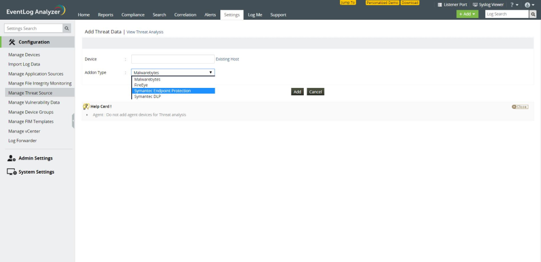The image size is (541, 262).
Task: Switch to the Correlation tab
Action: 185,15
